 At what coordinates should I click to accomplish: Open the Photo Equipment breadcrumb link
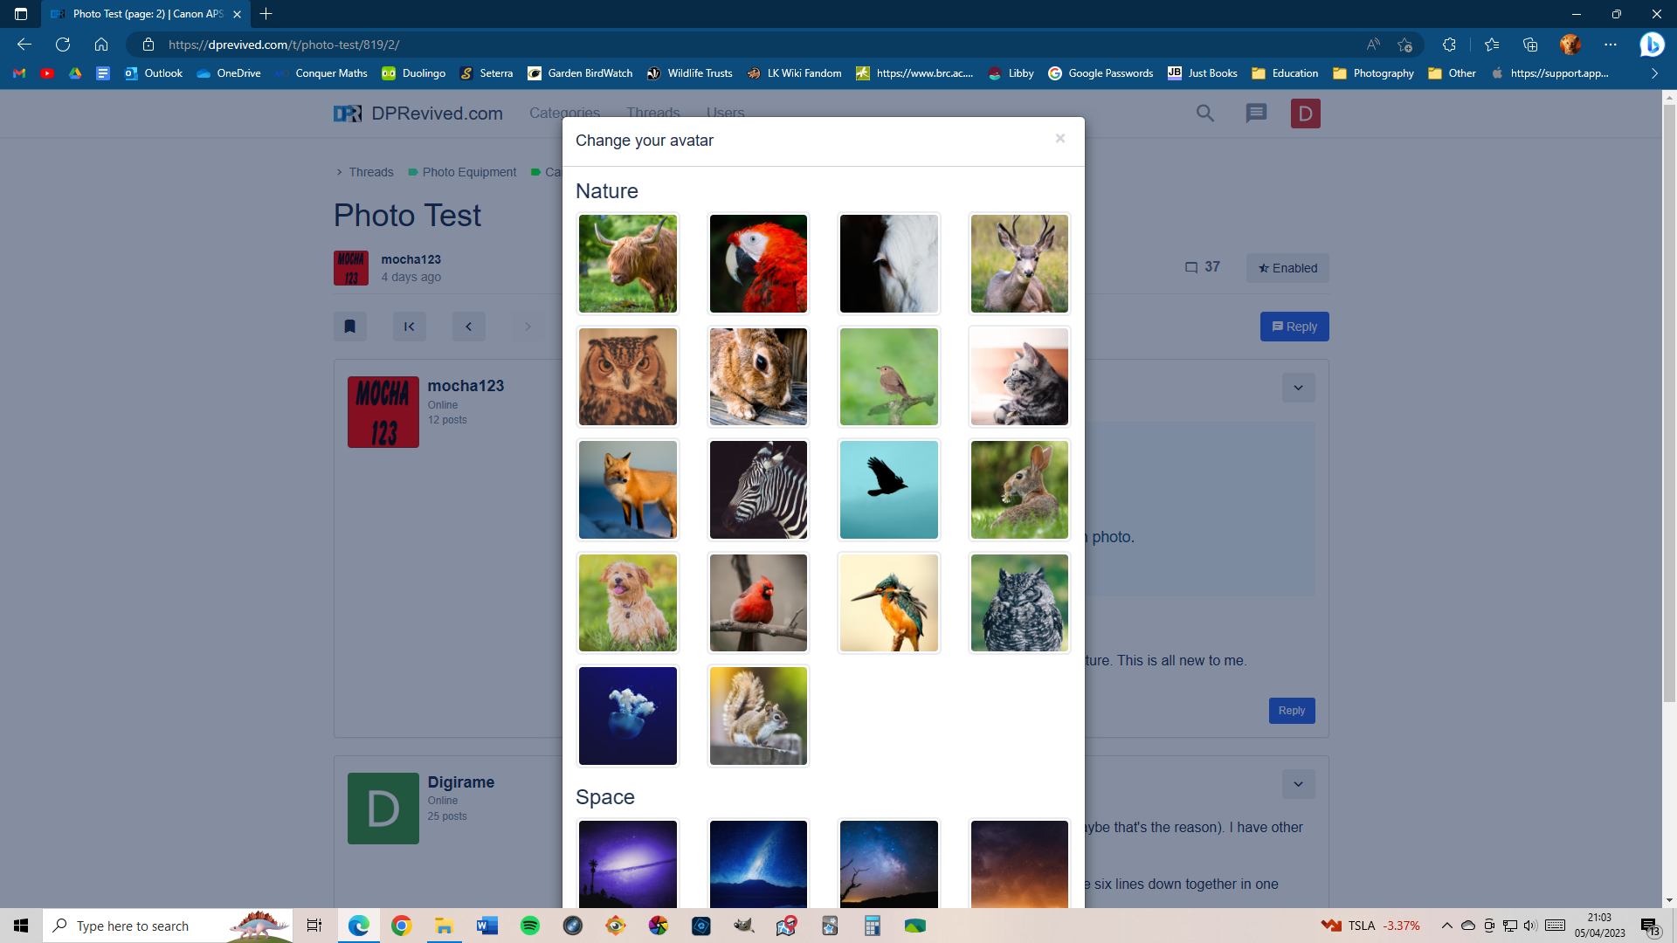[469, 172]
